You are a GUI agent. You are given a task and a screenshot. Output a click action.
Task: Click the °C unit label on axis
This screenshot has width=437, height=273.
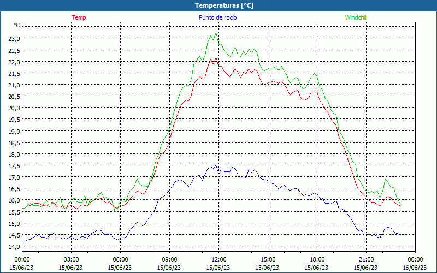click(x=17, y=25)
